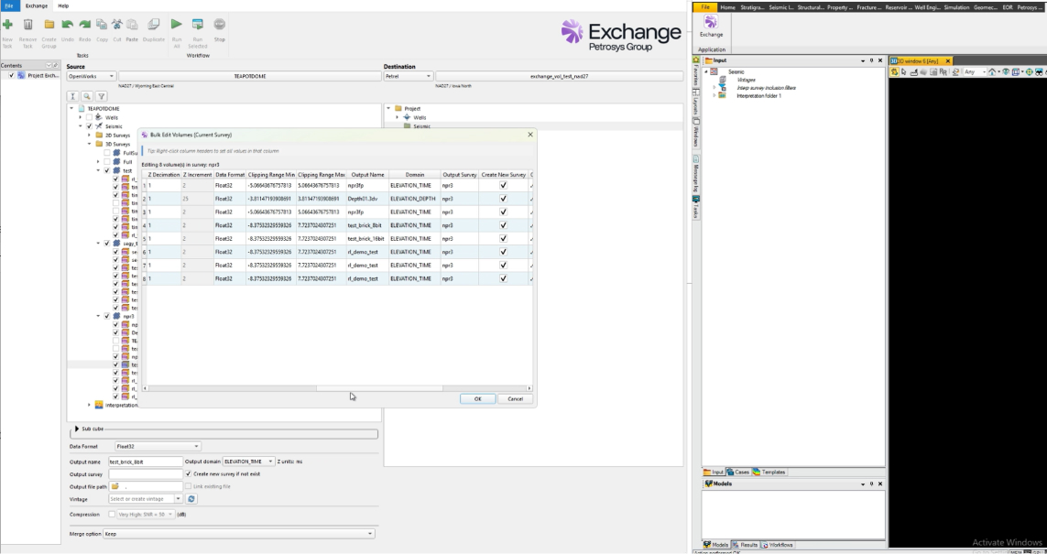Click OK in Bulk Edit Volumes dialog
Image resolution: width=1047 pixels, height=554 pixels.
477,398
